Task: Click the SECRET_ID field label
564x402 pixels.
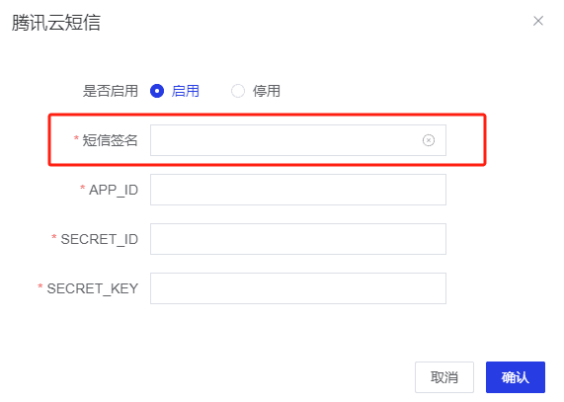Action: pyautogui.click(x=100, y=239)
